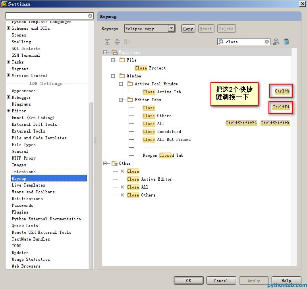Close the Settings dialog window
Screen dimensions: 307x289
302,4
